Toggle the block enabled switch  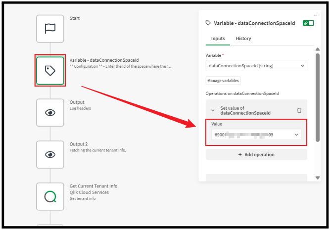pos(309,23)
